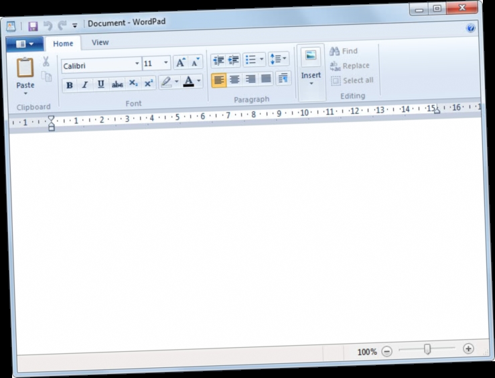Toggle Subscript formatting
The width and height of the screenshot is (495, 378).
click(x=133, y=83)
